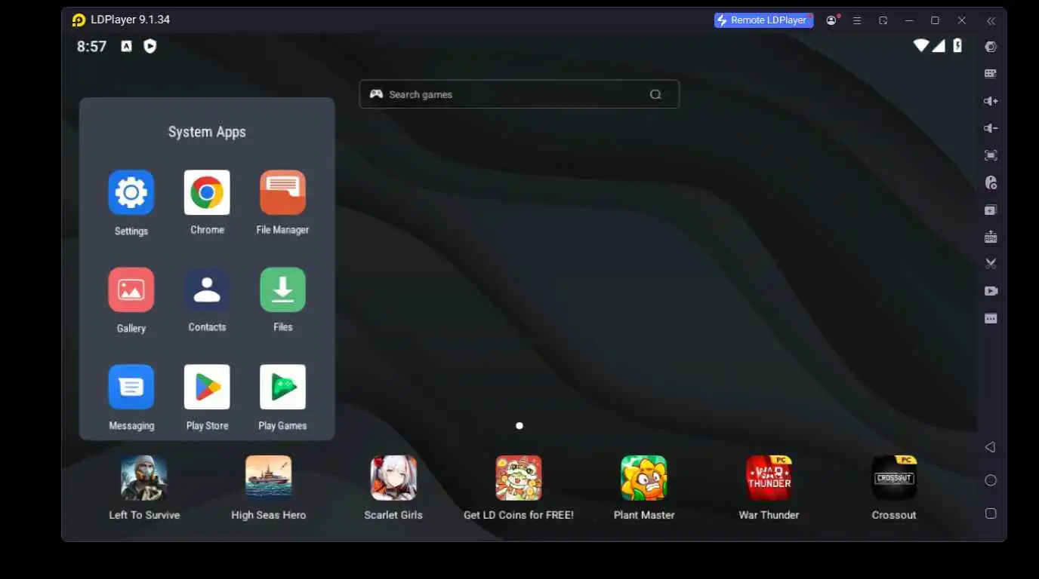
Task: Open multi-instance sync tool in sidebar
Action: click(x=991, y=182)
